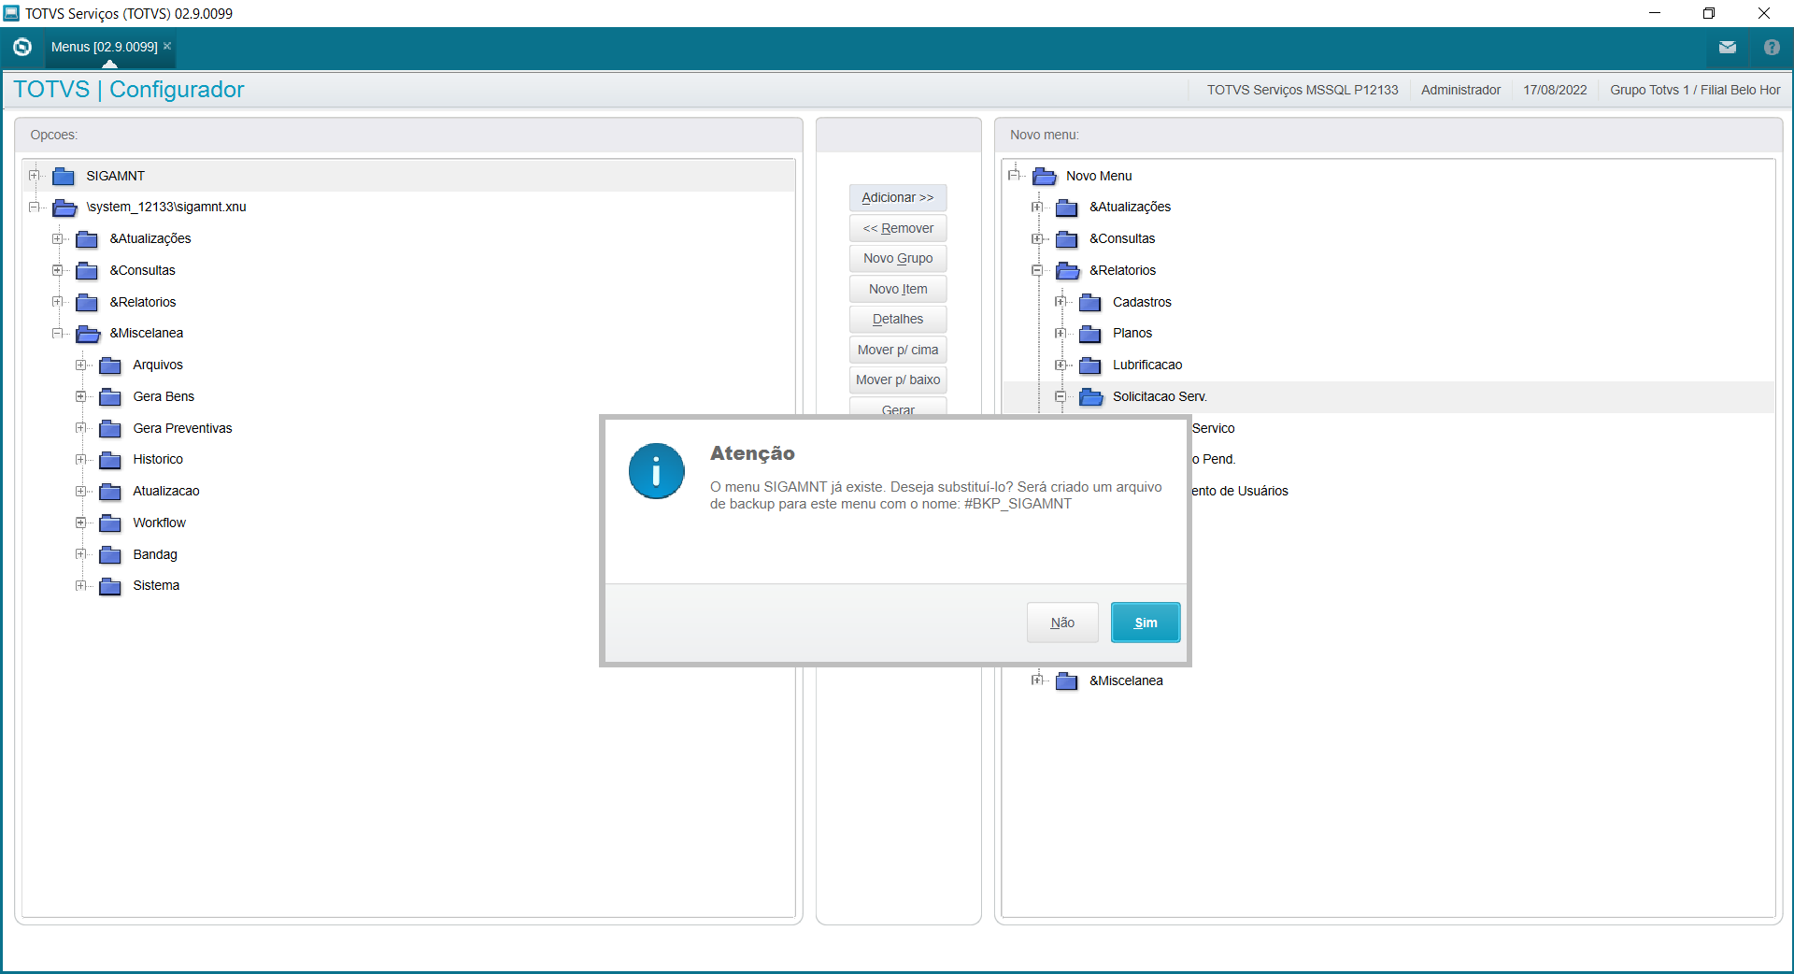1794x974 pixels.
Task: Expand the Lubrificacao node
Action: click(1061, 365)
